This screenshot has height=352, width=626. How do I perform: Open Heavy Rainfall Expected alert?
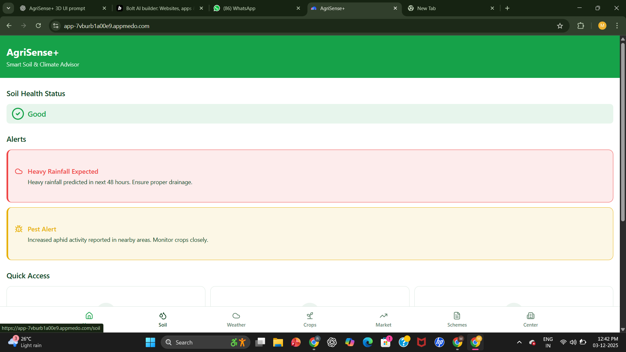coord(63,171)
